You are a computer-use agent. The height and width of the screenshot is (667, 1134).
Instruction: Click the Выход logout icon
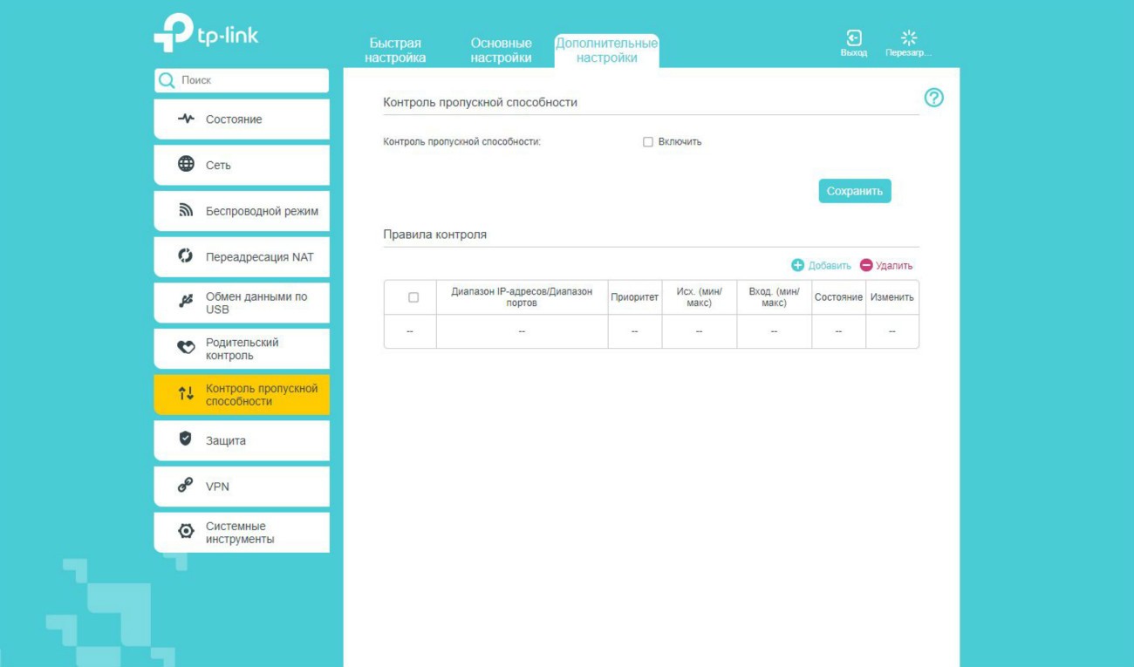854,38
